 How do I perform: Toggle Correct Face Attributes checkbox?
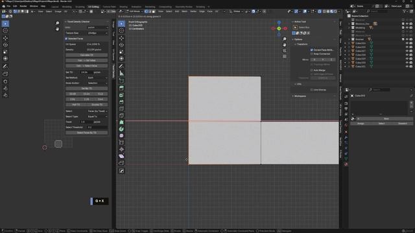click(312, 50)
